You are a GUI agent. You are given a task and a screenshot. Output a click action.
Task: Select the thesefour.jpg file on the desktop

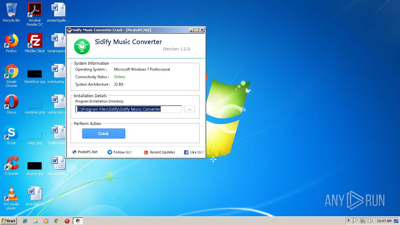(x=35, y=77)
